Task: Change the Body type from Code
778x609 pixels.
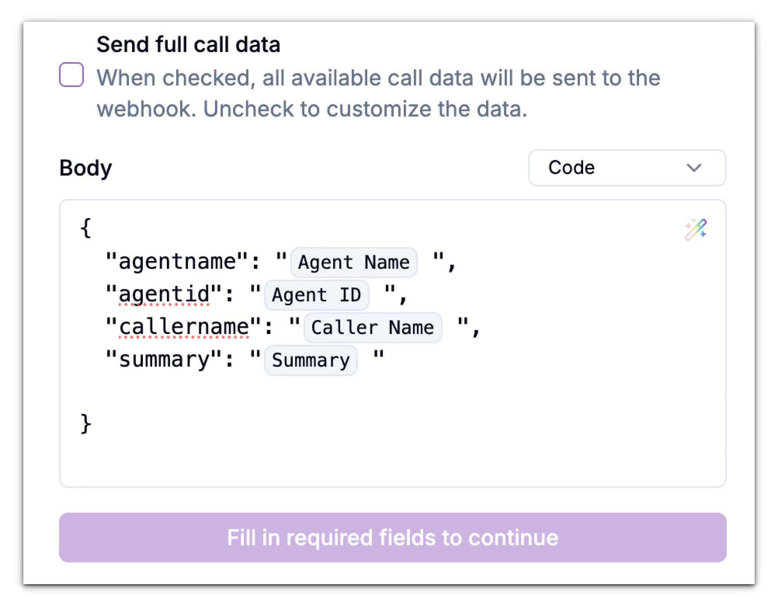Action: coord(626,168)
